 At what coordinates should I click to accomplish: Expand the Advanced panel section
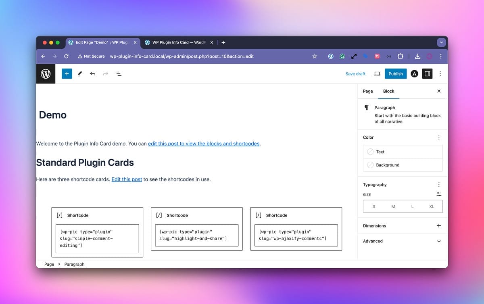pyautogui.click(x=439, y=241)
